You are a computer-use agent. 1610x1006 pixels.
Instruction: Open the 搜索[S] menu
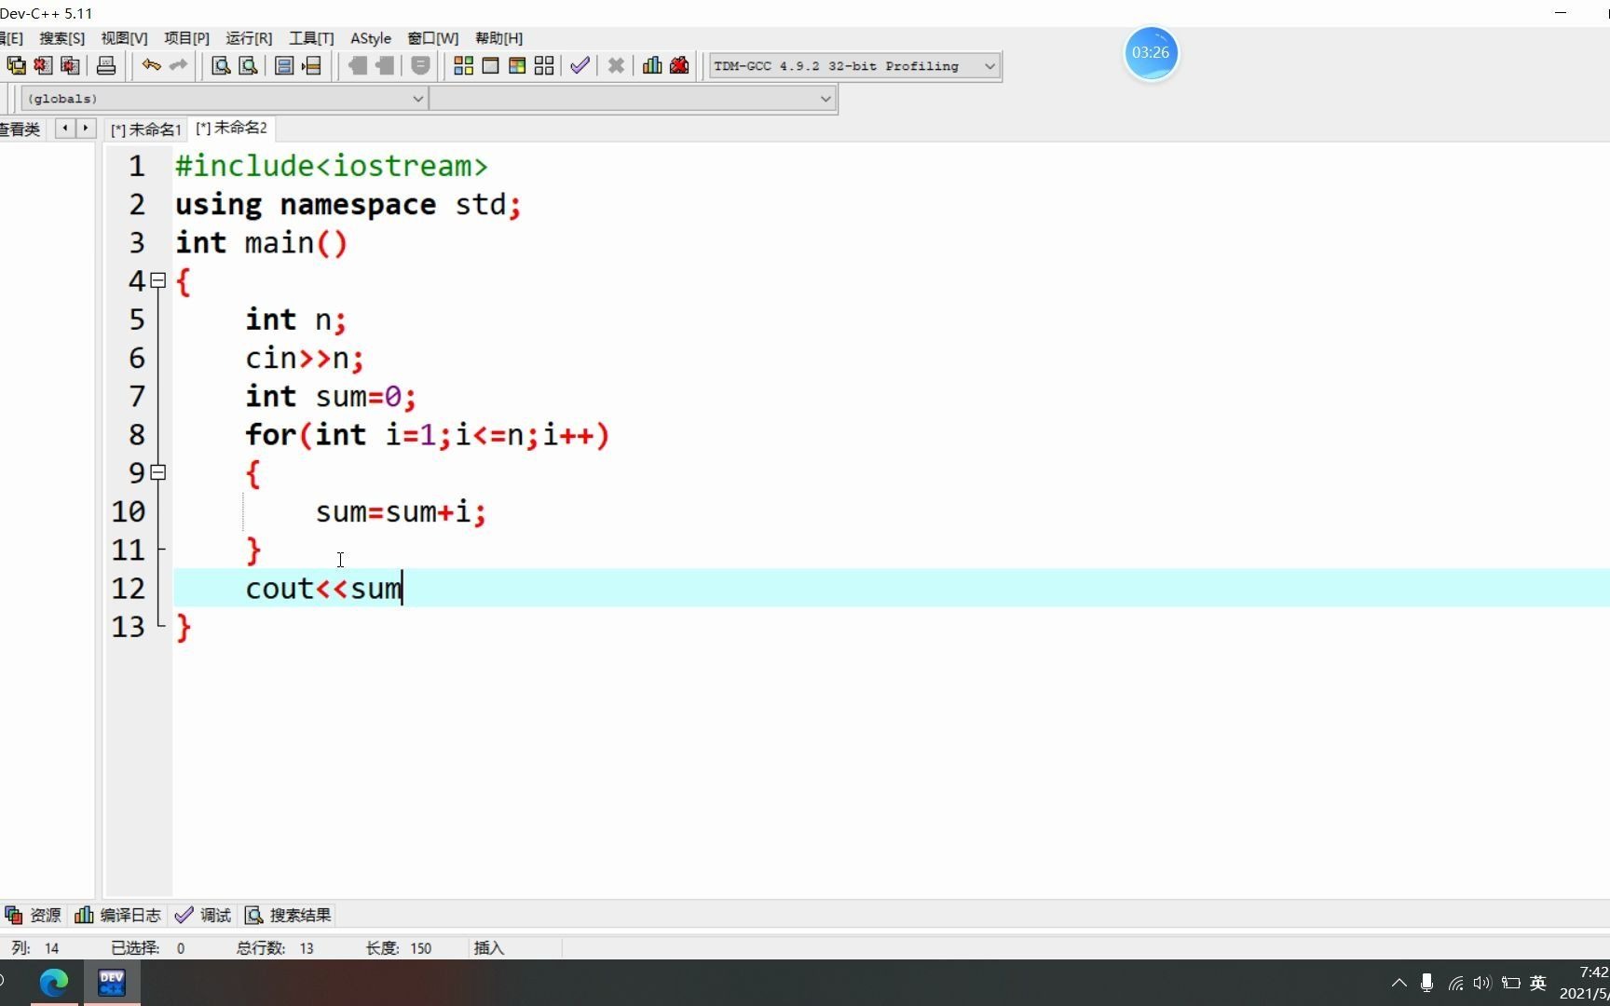(x=61, y=38)
